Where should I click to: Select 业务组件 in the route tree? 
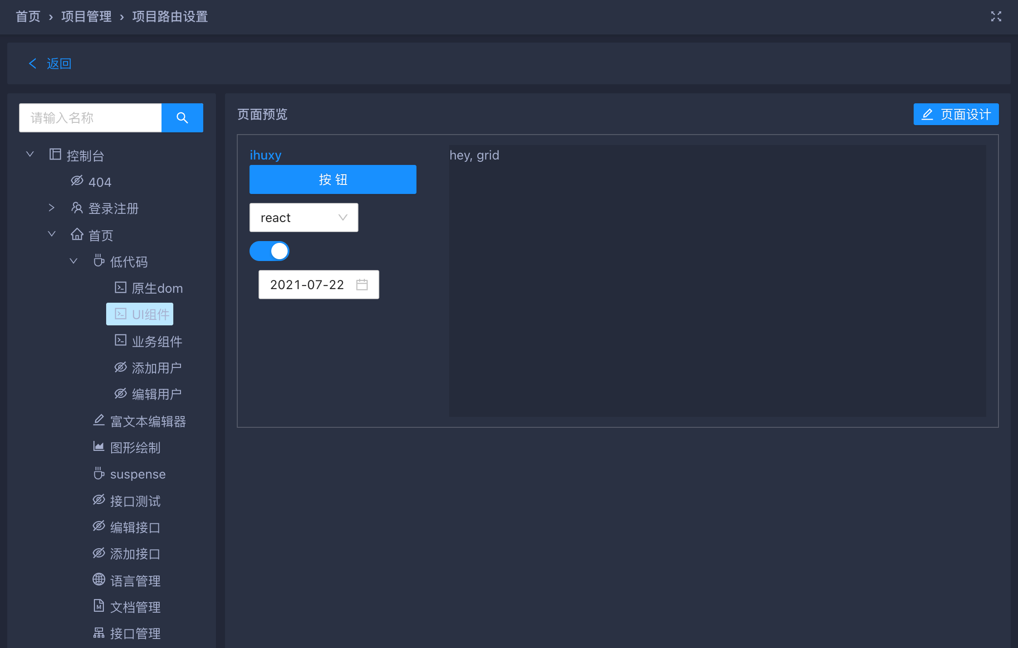point(157,341)
